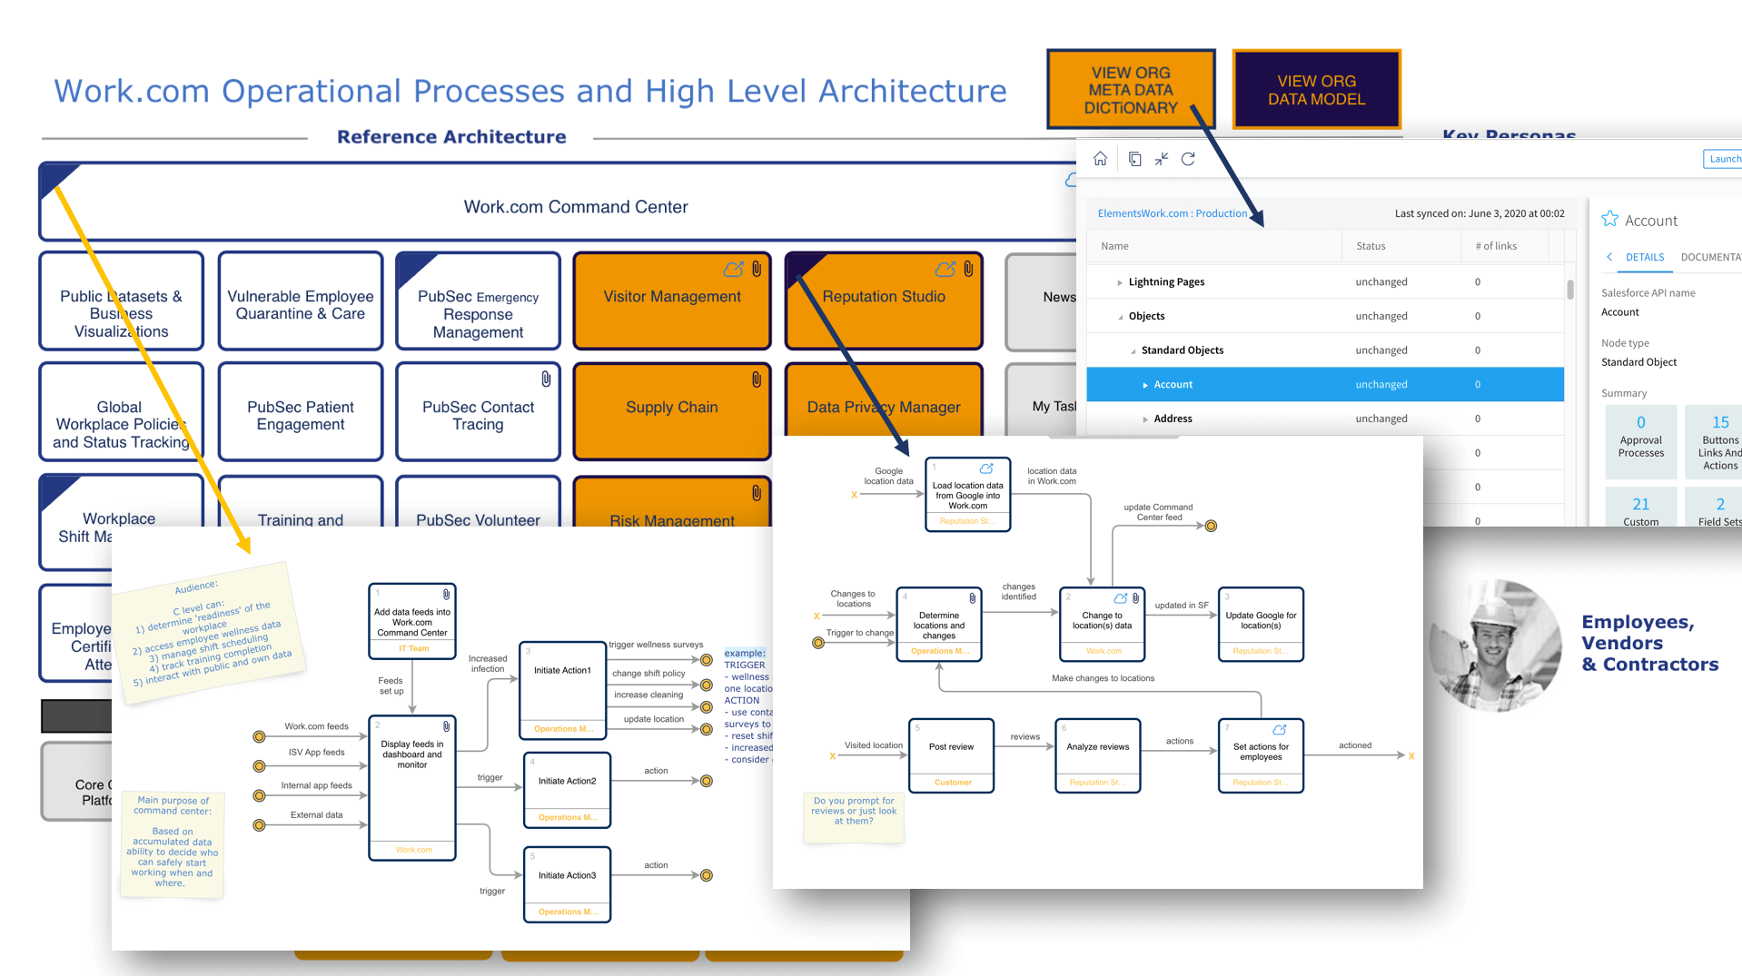Expand the Lightning Pages tree node
The image size is (1742, 976).
[1119, 282]
